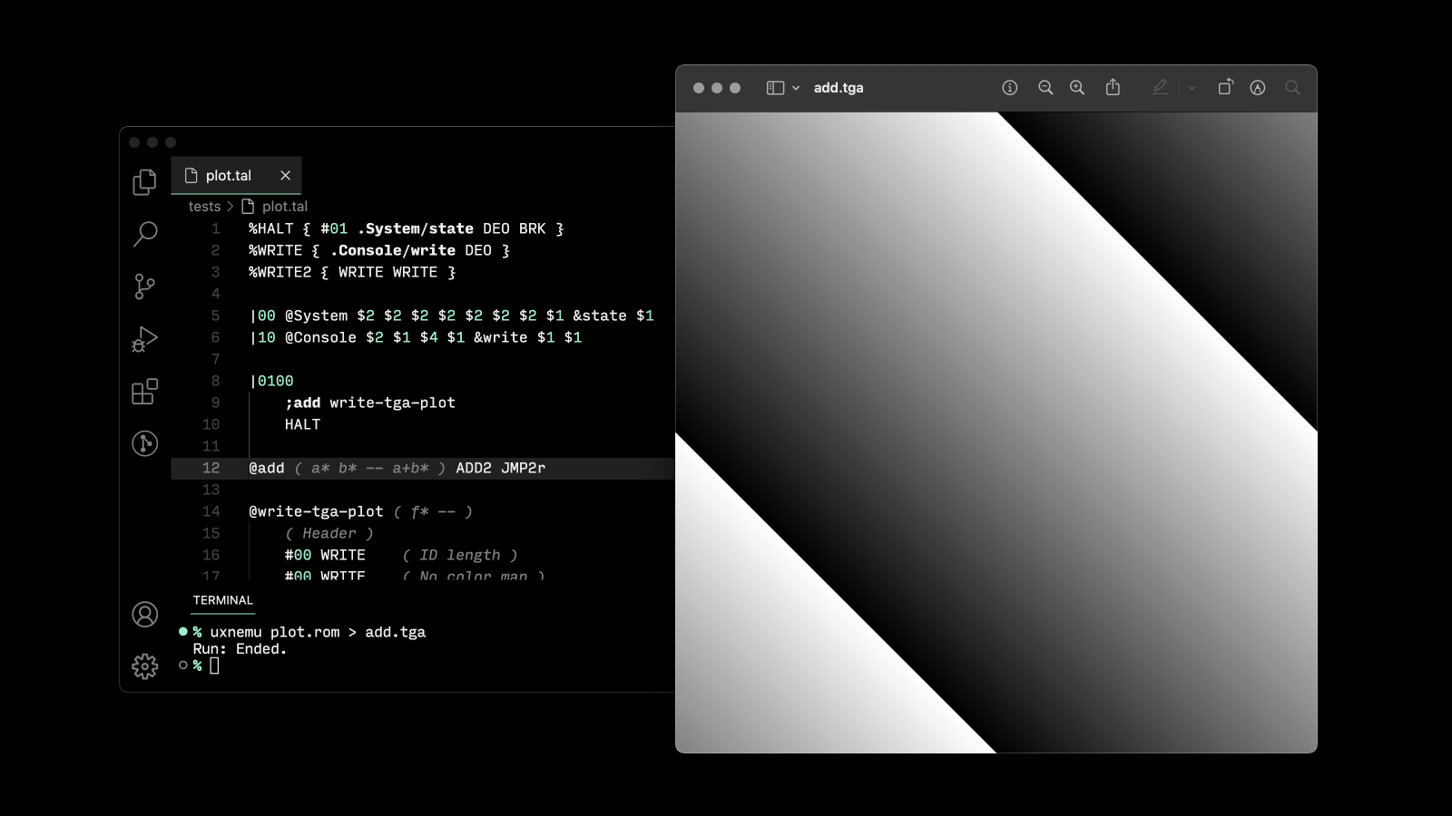1452x816 pixels.
Task: Close the plot.tal tab
Action: 285,175
